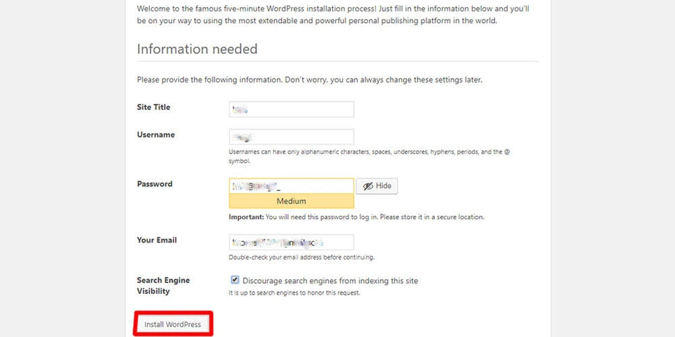Click the Your Email field label

pos(157,240)
